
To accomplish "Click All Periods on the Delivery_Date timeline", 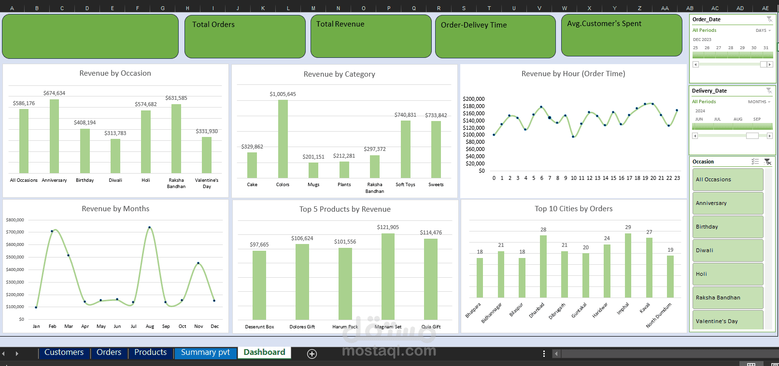I will click(x=704, y=102).
